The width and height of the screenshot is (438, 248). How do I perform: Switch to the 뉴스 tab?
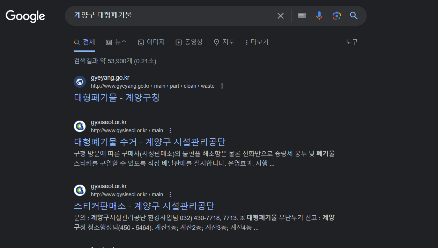pos(117,42)
